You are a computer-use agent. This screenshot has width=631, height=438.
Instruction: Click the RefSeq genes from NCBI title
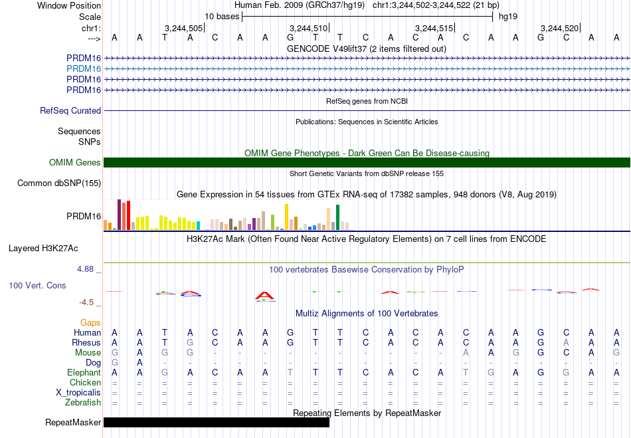367,101
